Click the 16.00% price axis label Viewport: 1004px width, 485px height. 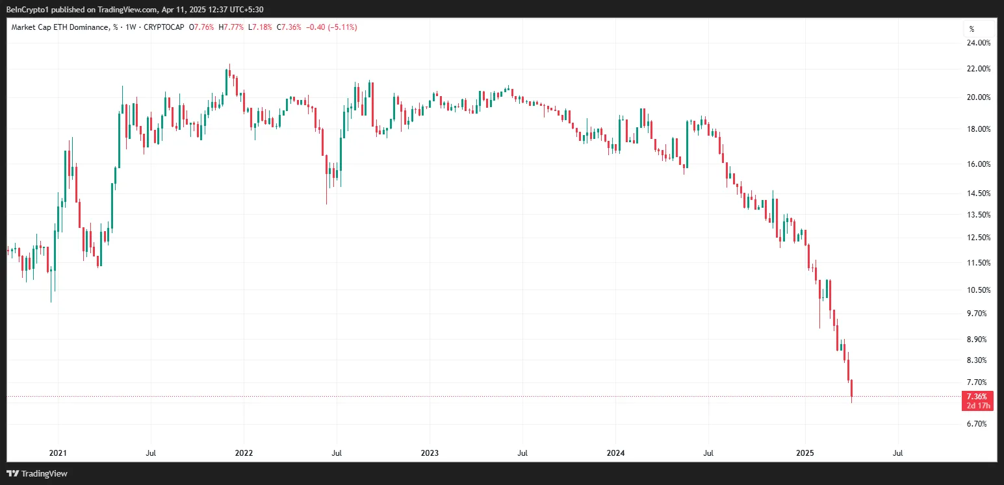click(x=979, y=164)
